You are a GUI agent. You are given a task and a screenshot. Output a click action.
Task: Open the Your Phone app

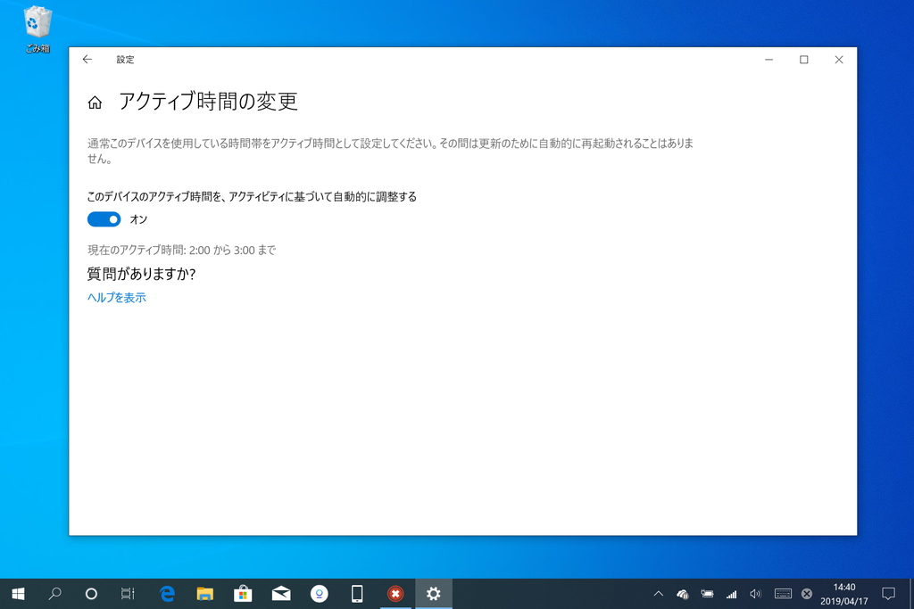357,593
